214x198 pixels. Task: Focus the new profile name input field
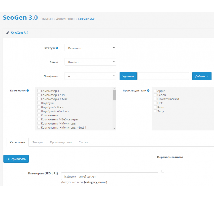pos(163,76)
